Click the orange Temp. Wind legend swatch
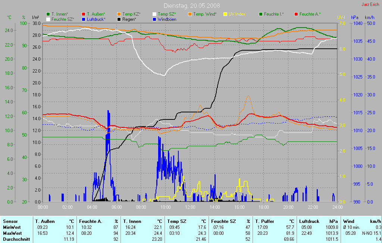The height and width of the screenshot is (243, 382). click(190, 15)
